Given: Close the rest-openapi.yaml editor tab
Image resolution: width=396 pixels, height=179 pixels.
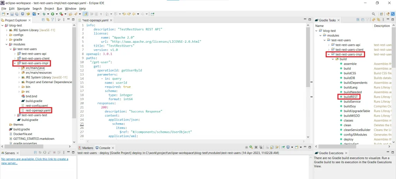Looking at the screenshot, I should (111, 20).
